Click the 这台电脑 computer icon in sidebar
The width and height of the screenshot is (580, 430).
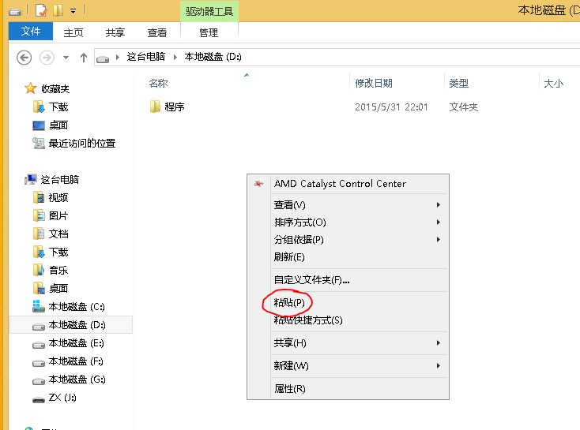[31, 180]
